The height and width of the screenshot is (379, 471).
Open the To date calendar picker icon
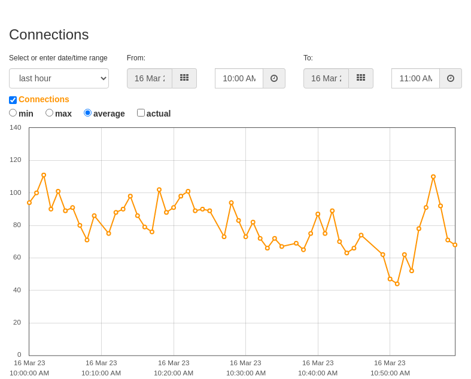pyautogui.click(x=361, y=78)
